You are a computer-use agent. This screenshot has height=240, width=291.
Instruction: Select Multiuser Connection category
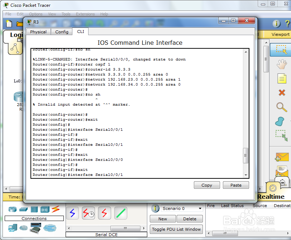tap(50, 228)
